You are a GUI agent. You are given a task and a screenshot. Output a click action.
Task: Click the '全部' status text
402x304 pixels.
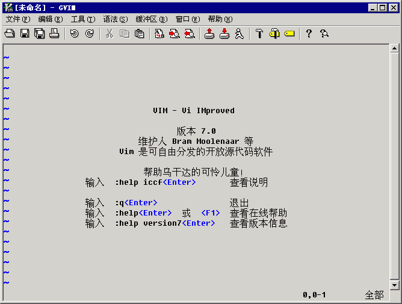[x=374, y=295]
